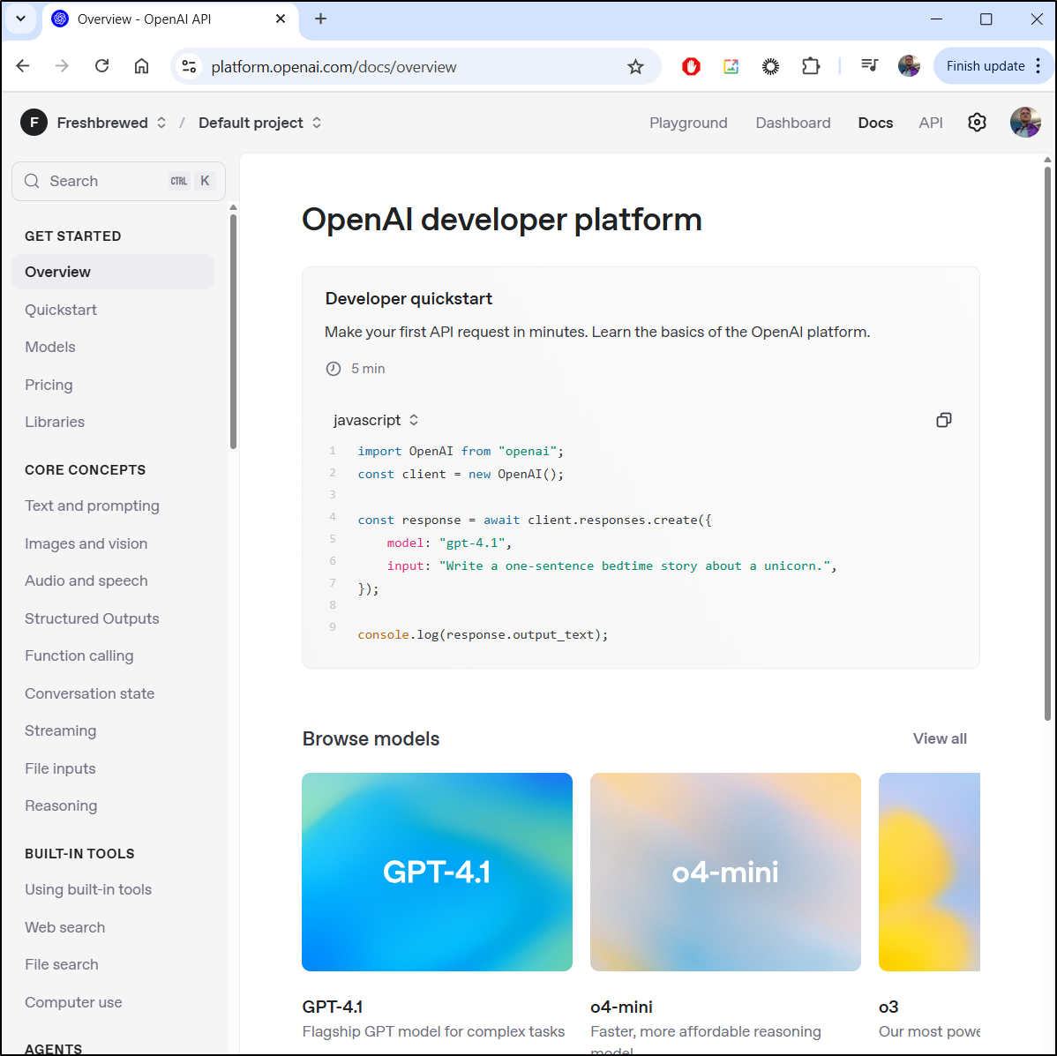Select the Docs nav item
Screen dimensions: 1057x1056
875,123
